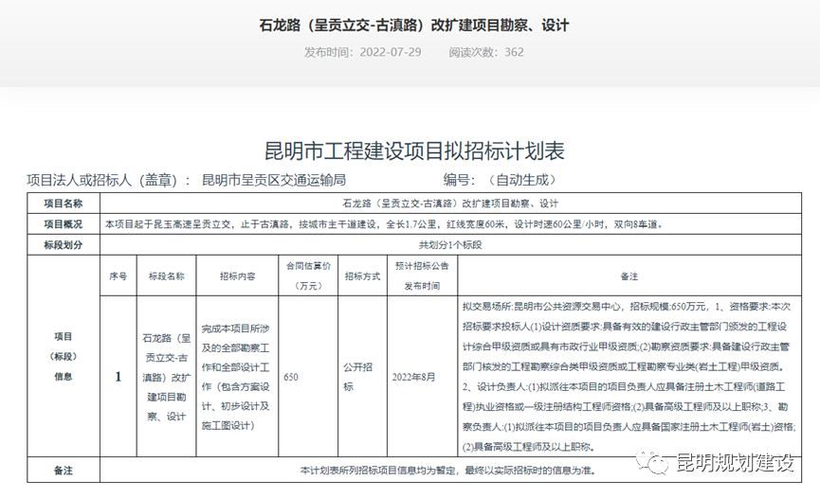
Task: Select the 项目概况 row label cell
Action: coord(63,224)
